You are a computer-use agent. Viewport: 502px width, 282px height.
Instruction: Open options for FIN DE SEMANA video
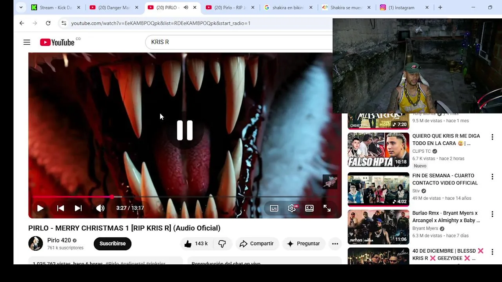[492, 177]
